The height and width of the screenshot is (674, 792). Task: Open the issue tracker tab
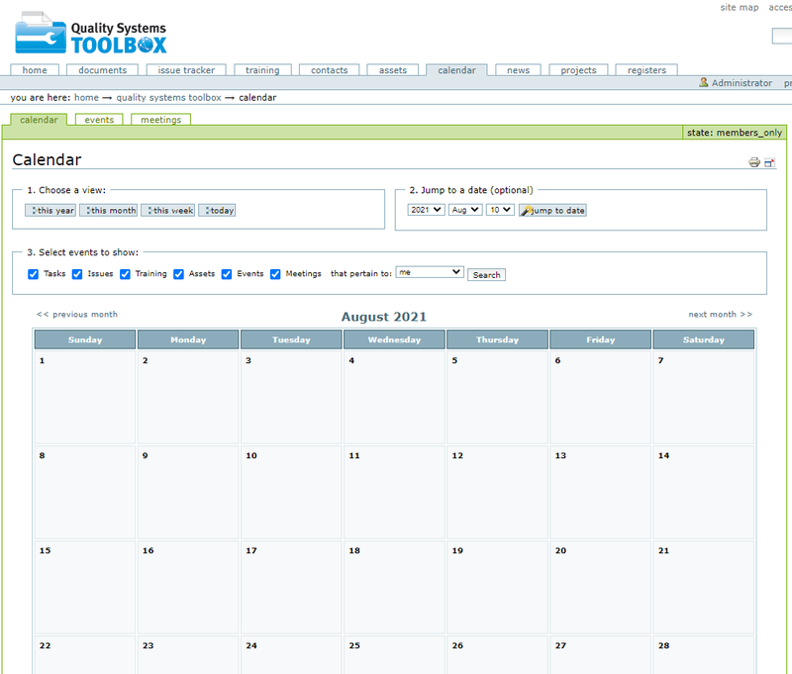[x=186, y=70]
